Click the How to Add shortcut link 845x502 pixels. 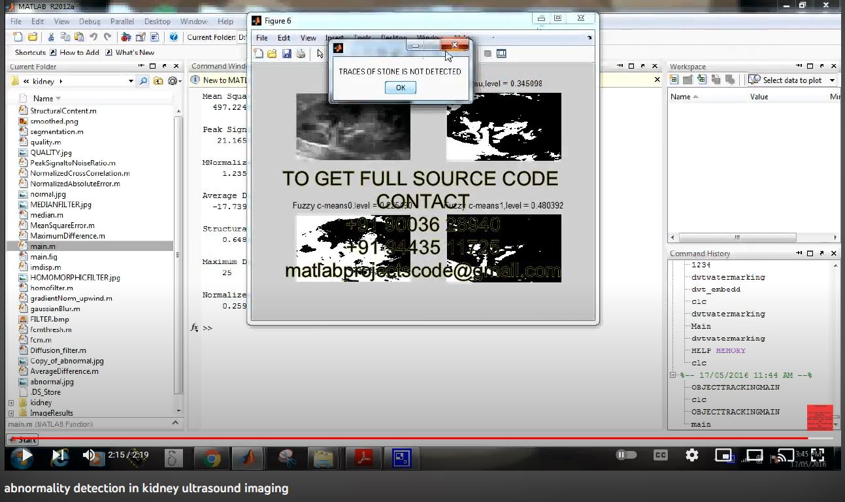[x=74, y=52]
